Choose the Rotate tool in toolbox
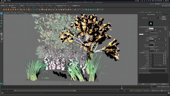The image size is (170, 96). 1,23
